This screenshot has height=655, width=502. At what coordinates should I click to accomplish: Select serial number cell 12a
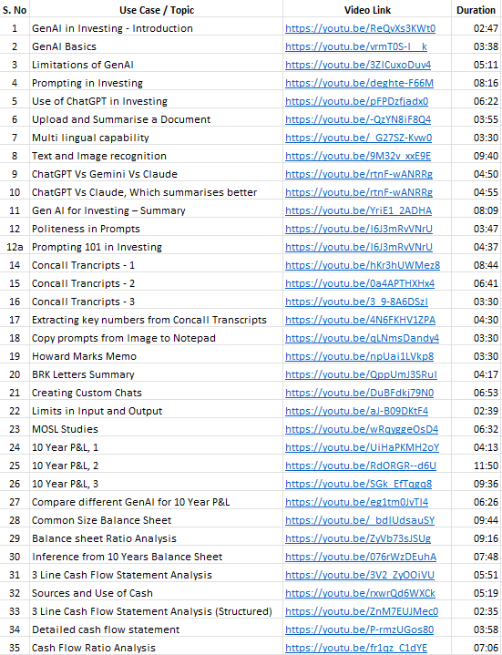pyautogui.click(x=15, y=247)
